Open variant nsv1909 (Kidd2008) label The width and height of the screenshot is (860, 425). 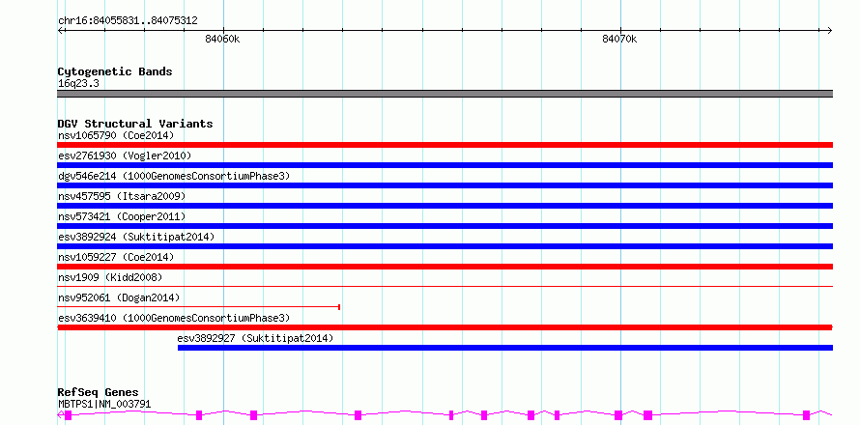click(x=110, y=277)
